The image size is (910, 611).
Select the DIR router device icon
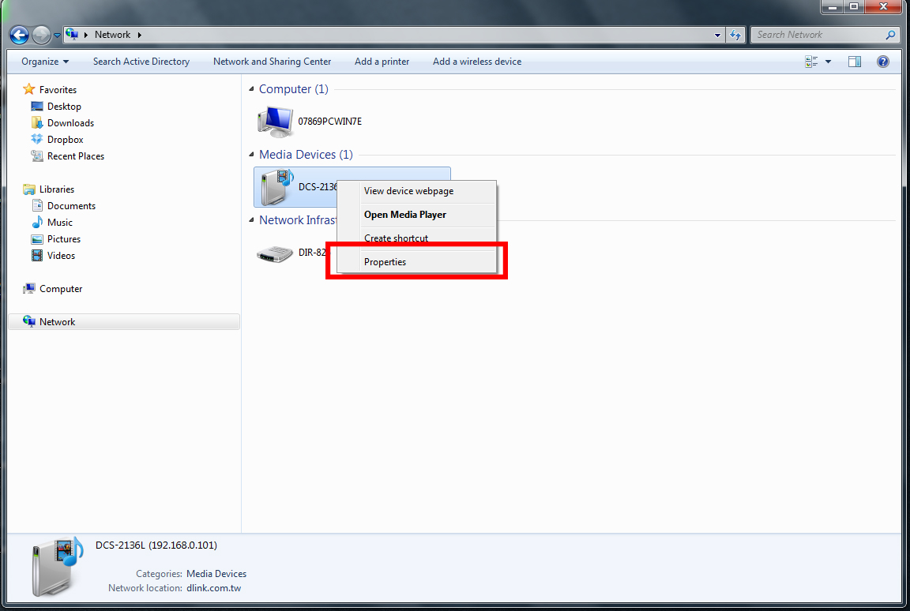(x=275, y=253)
